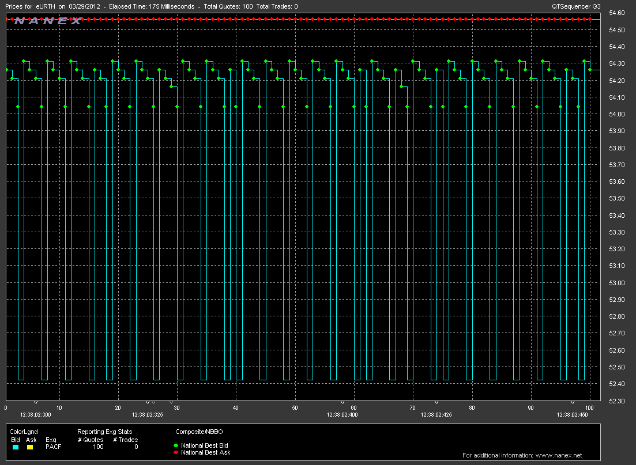Image resolution: width=636 pixels, height=465 pixels.
Task: Click the cyan Bid color swatch
Action: click(x=16, y=447)
